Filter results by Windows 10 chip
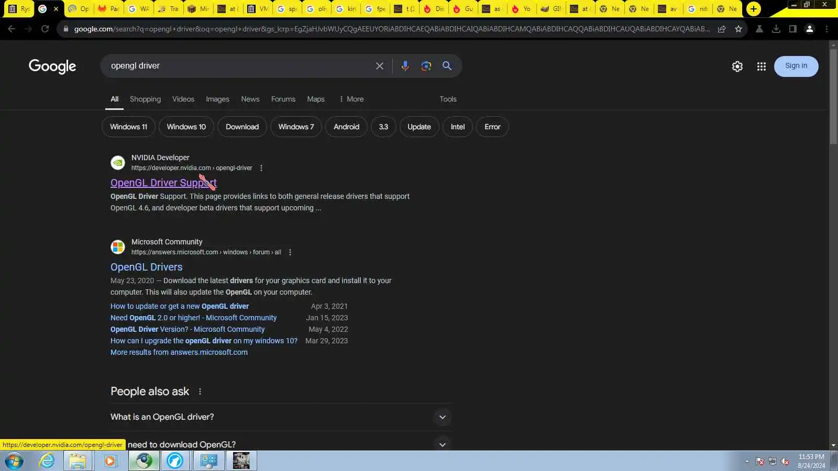The width and height of the screenshot is (838, 471). [186, 127]
